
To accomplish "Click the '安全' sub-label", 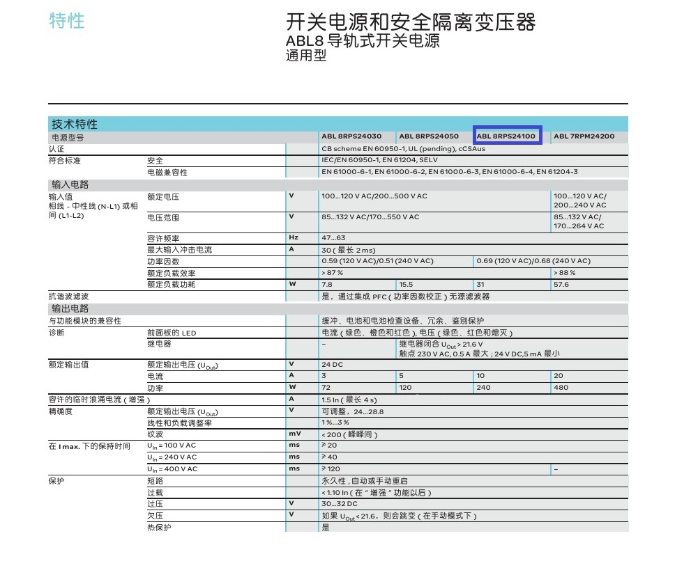I will [x=155, y=161].
